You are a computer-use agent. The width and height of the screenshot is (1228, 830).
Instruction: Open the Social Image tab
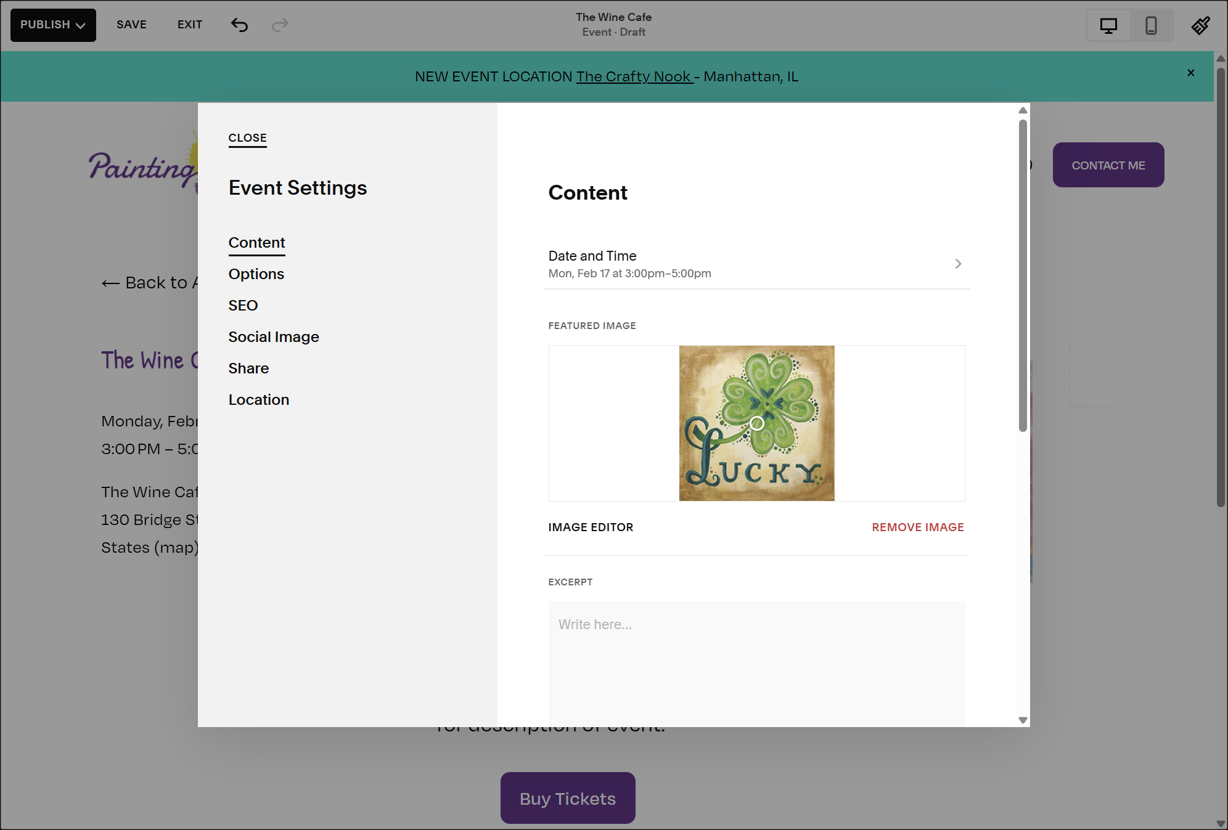point(274,336)
